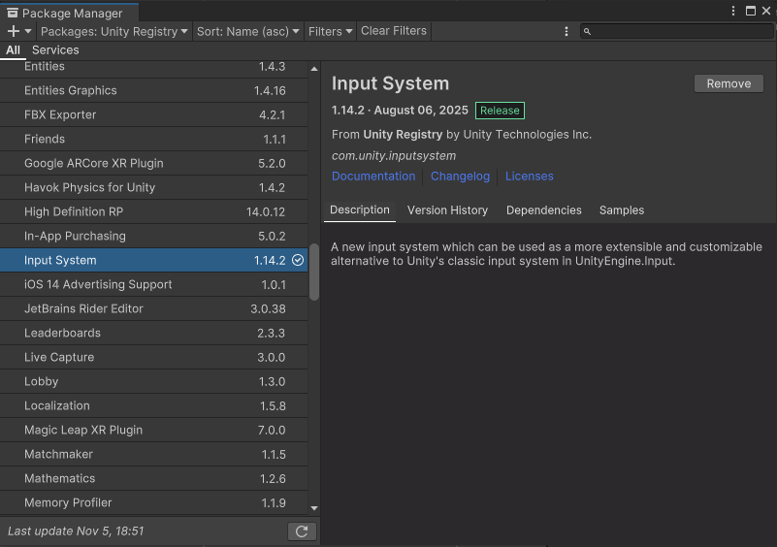Refresh the package list
The width and height of the screenshot is (777, 547).
pyautogui.click(x=302, y=531)
